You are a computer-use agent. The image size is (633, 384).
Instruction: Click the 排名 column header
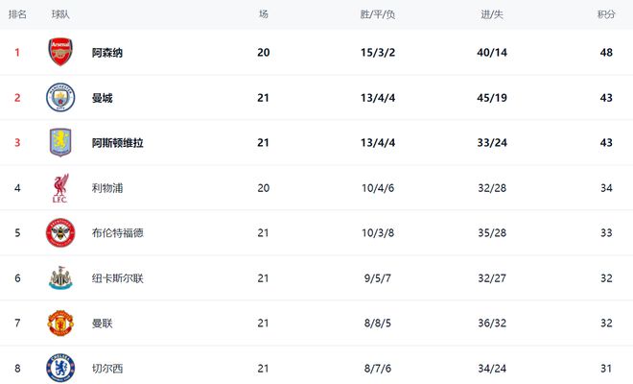(x=17, y=15)
